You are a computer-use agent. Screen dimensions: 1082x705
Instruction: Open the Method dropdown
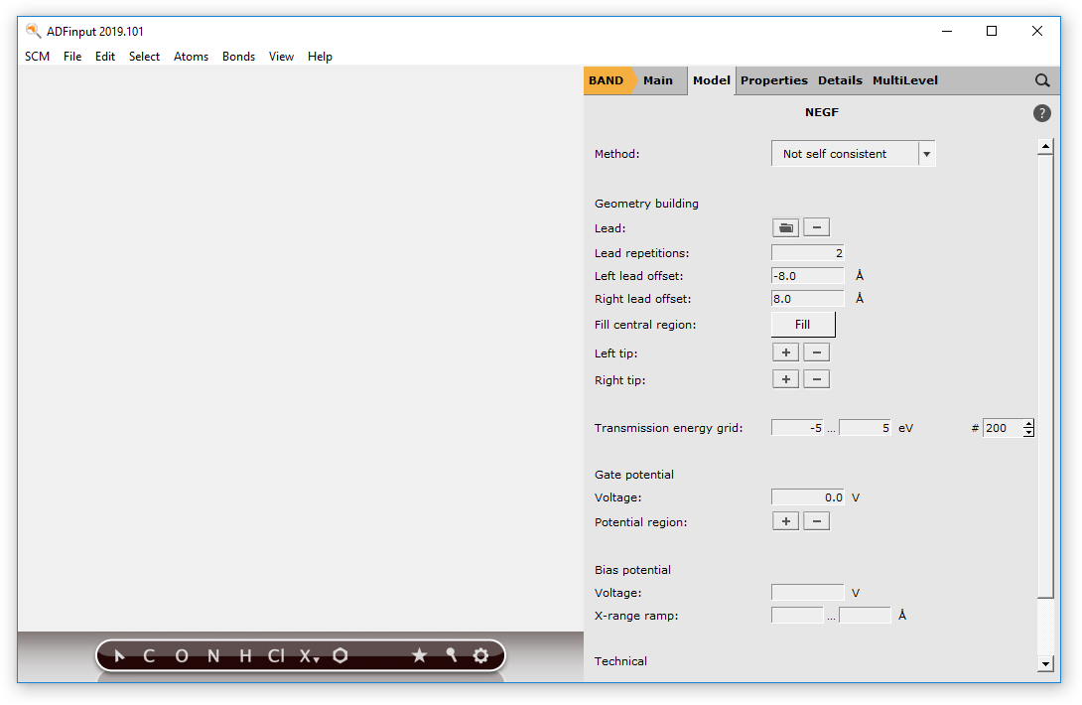point(853,154)
